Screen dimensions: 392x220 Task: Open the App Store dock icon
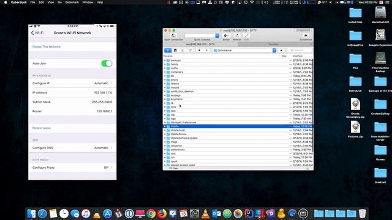pyautogui.click(x=108, y=213)
